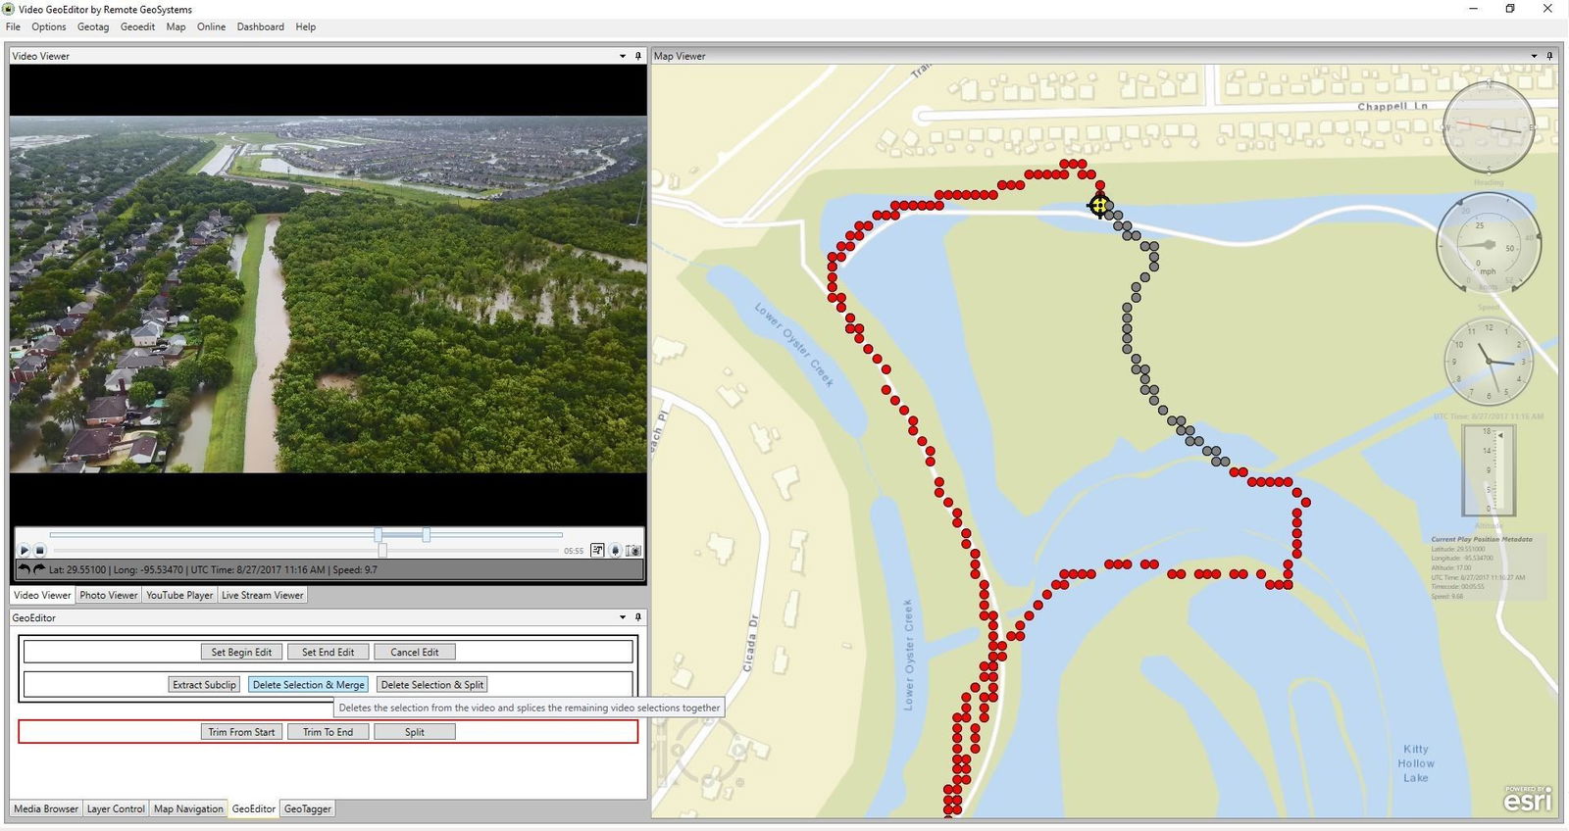The height and width of the screenshot is (831, 1569).
Task: Open the Online menu
Action: coord(211,26)
